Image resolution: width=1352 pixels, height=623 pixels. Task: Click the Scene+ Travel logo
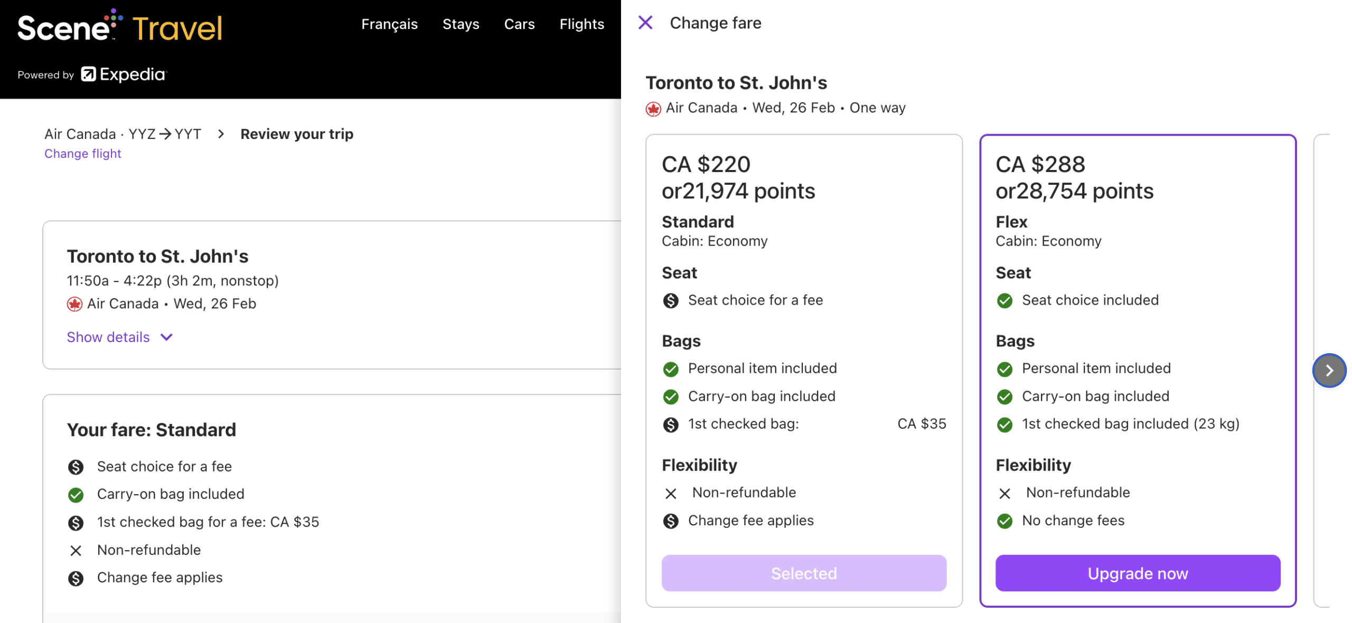tap(119, 27)
